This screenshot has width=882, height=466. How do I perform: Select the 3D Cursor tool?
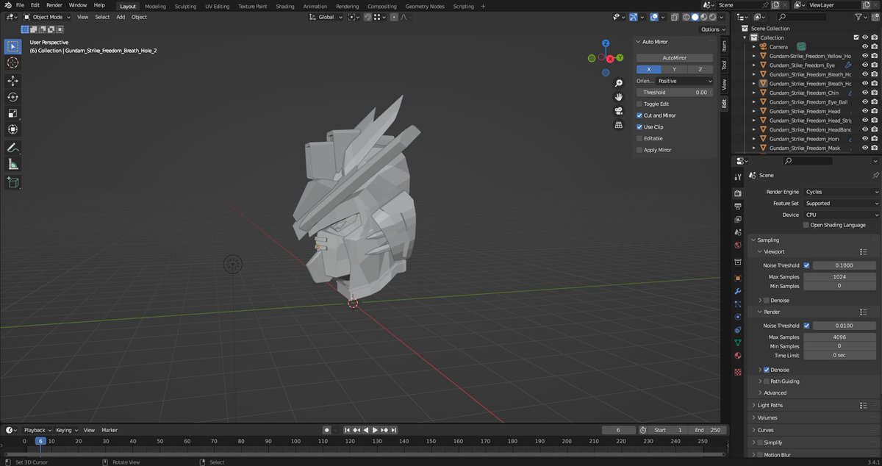(x=12, y=62)
